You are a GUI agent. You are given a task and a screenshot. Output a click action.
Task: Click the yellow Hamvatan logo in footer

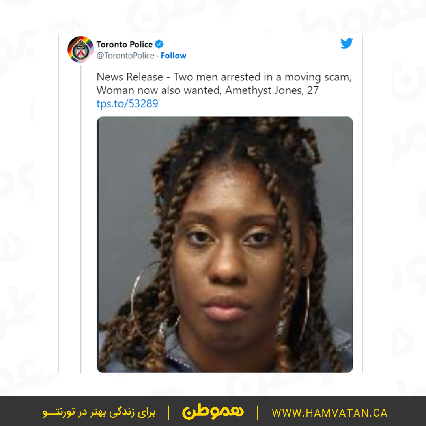coord(213,411)
